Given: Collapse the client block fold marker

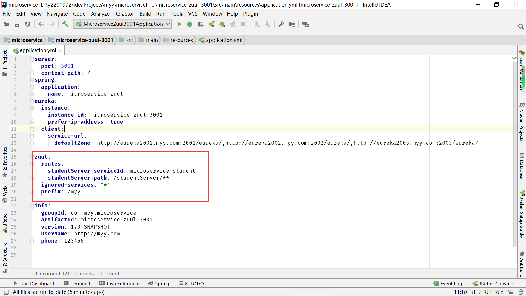Looking at the screenshot, I should [x=32, y=129].
